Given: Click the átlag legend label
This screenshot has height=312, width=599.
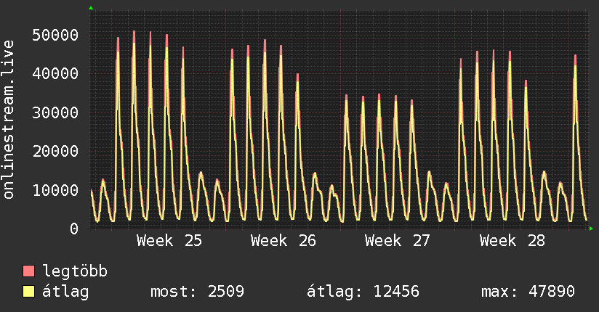Looking at the screenshot, I should 65,292.
